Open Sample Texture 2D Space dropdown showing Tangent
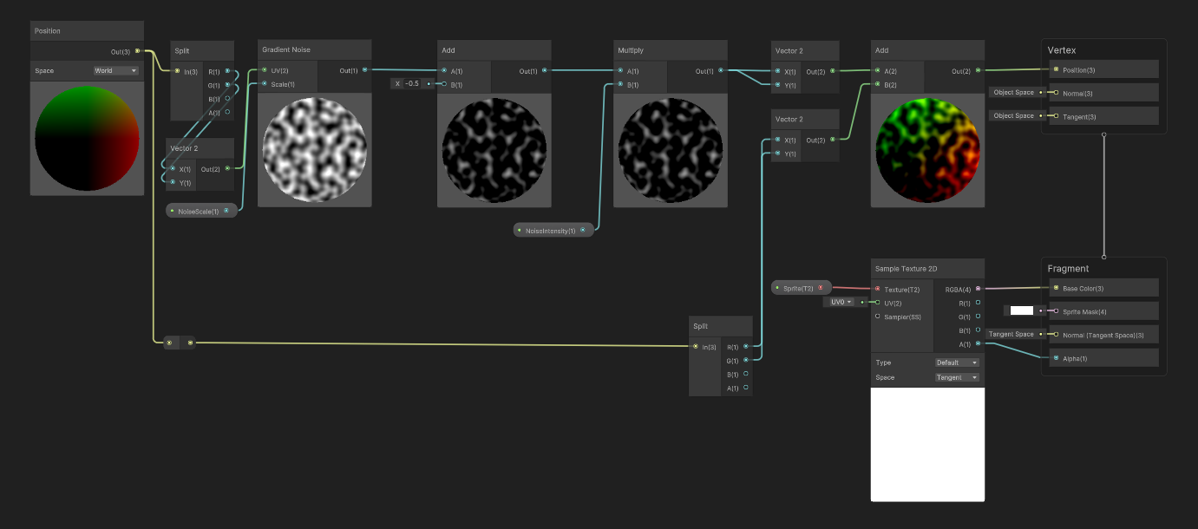Viewport: 1198px width, 529px height. (957, 378)
